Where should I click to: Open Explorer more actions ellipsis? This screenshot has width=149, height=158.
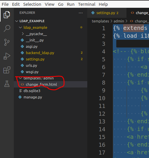81,13
